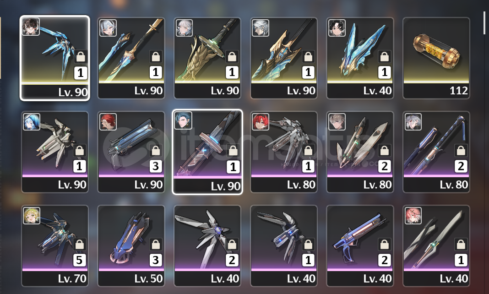The height and width of the screenshot is (294, 489).
Task: Click the blonde character avatar on Lv. 70 weapon
Action: click(32, 216)
